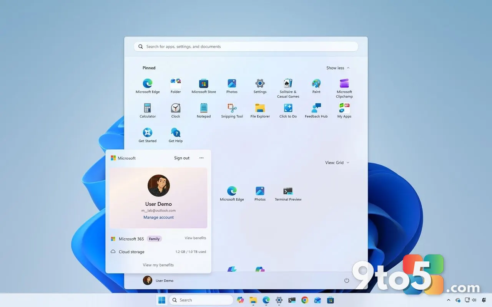Launch Notepad from pinned apps

point(204,111)
